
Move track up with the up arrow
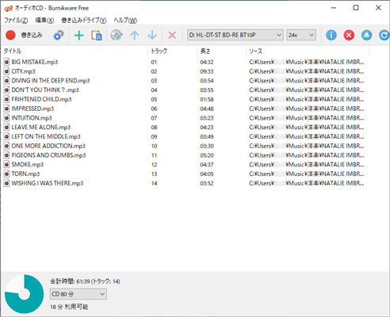coord(135,35)
